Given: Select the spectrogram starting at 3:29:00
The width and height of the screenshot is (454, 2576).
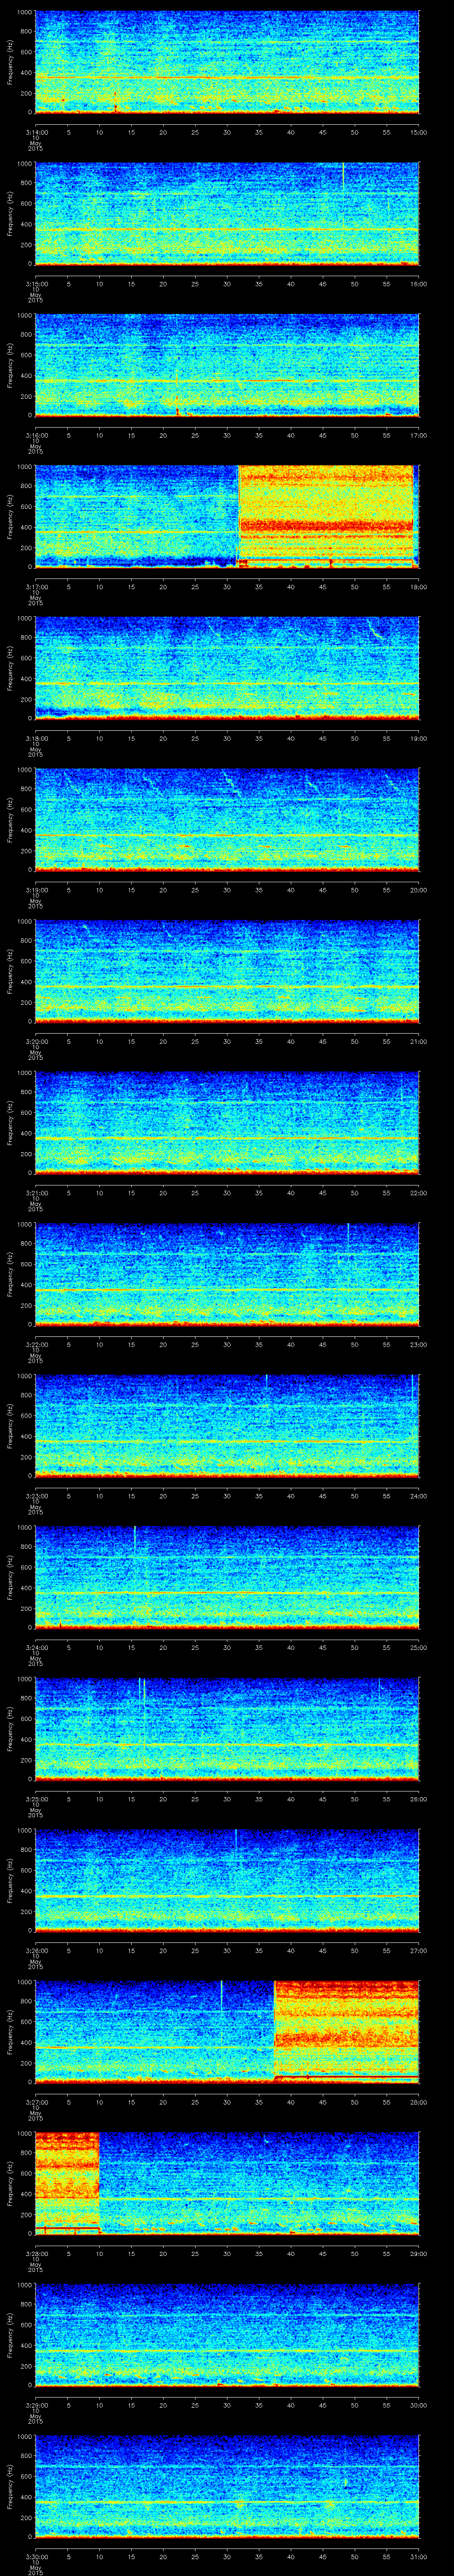Looking at the screenshot, I should pos(227,2335).
